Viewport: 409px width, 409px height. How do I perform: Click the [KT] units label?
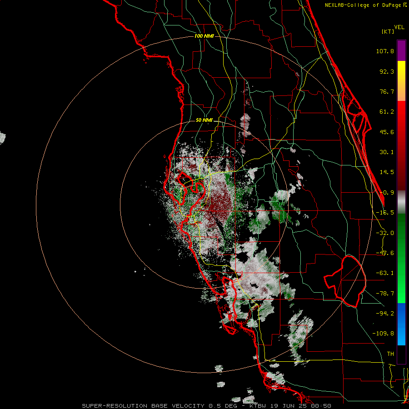point(388,31)
